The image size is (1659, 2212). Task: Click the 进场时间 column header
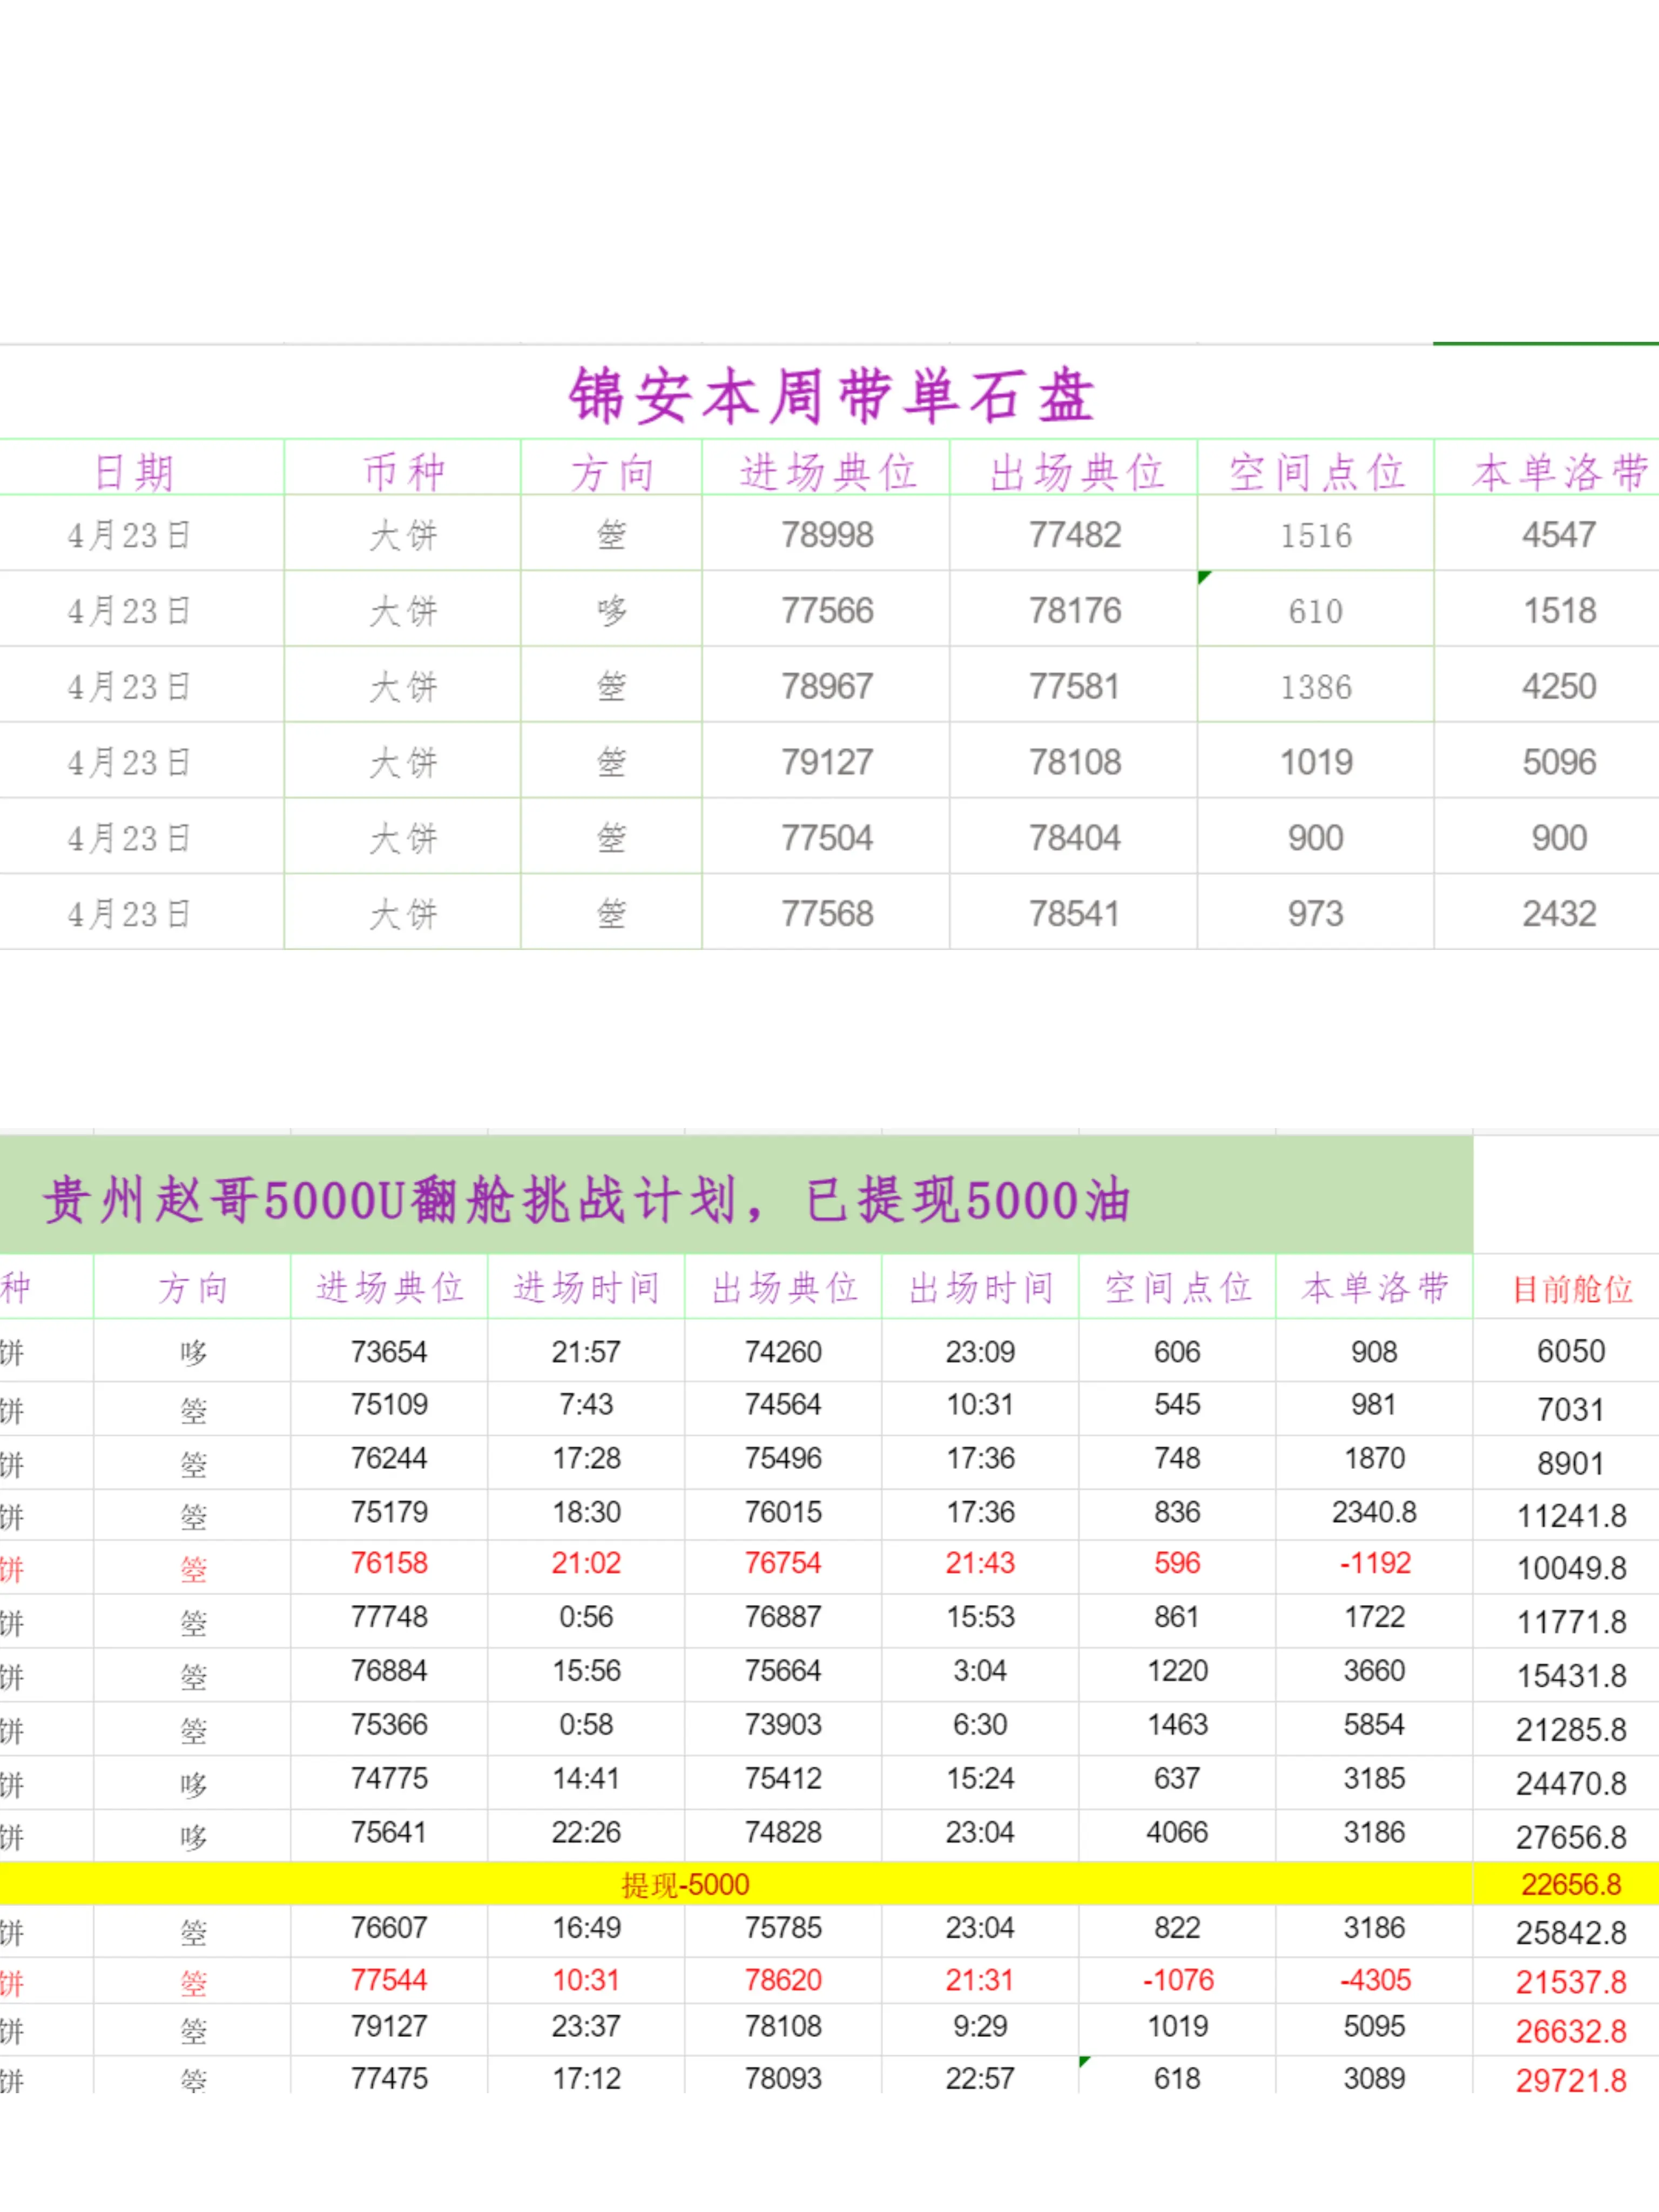[x=587, y=1288]
